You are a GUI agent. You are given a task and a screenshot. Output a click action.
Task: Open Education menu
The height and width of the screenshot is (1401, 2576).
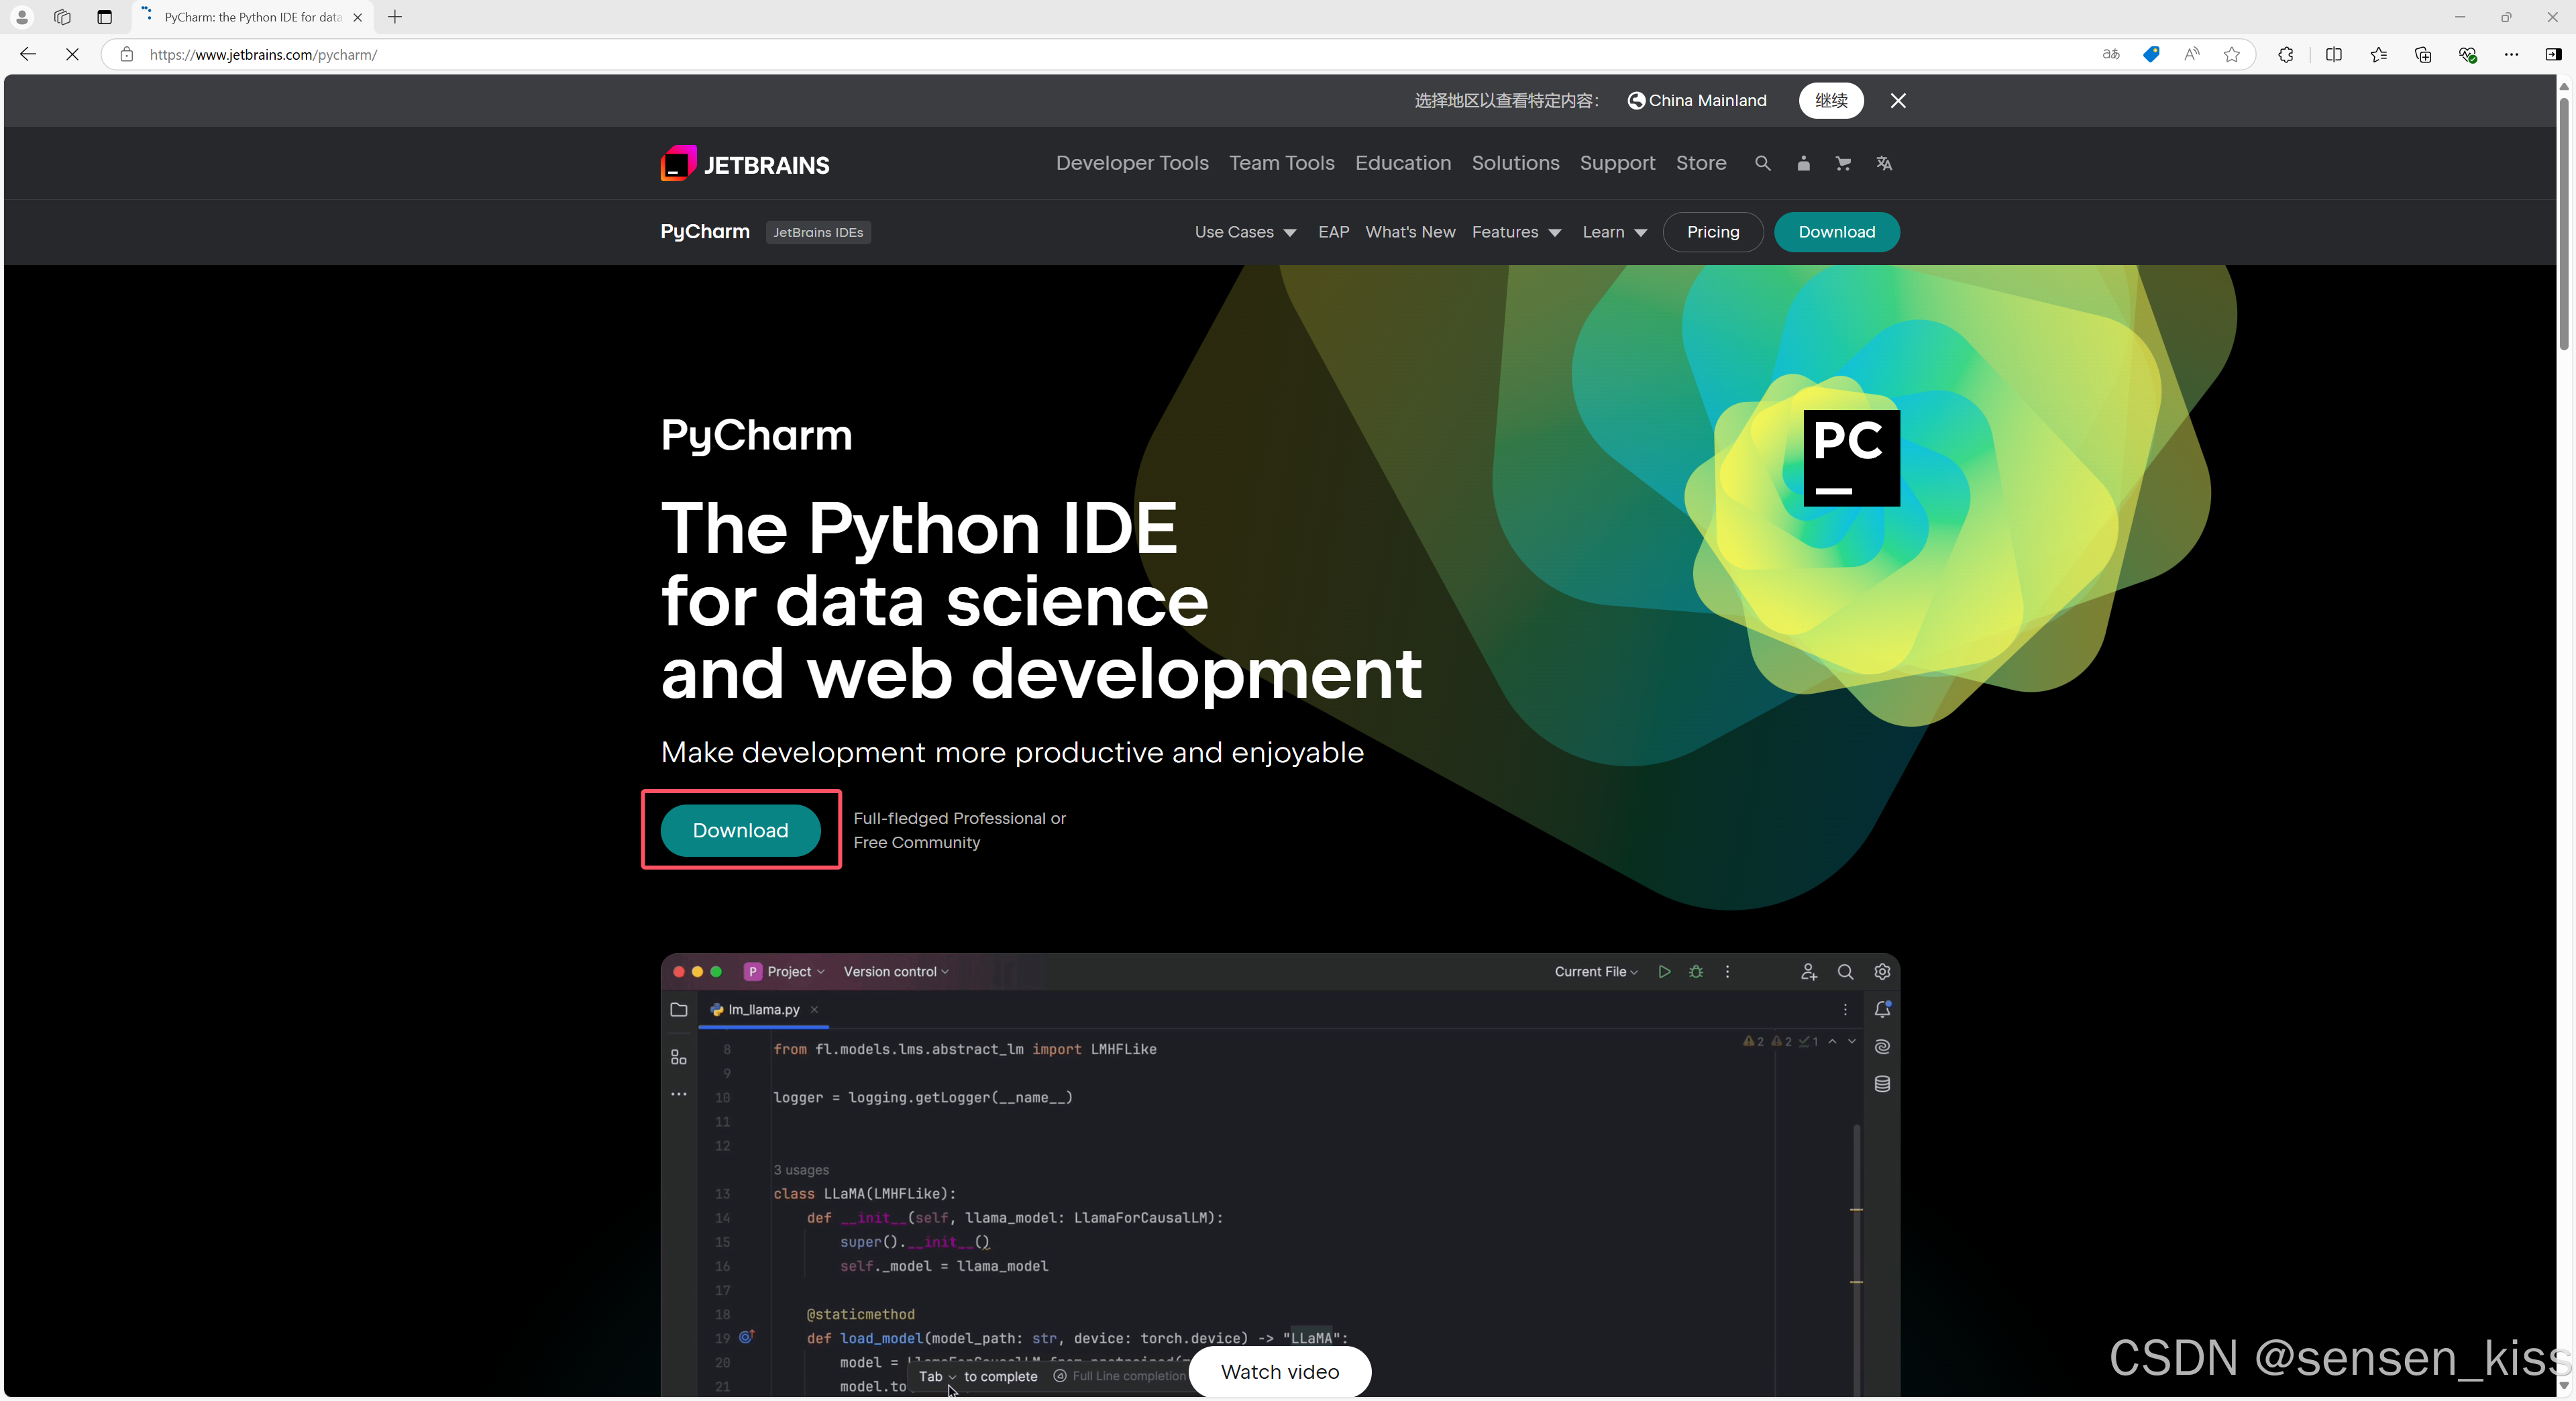pyautogui.click(x=1402, y=163)
